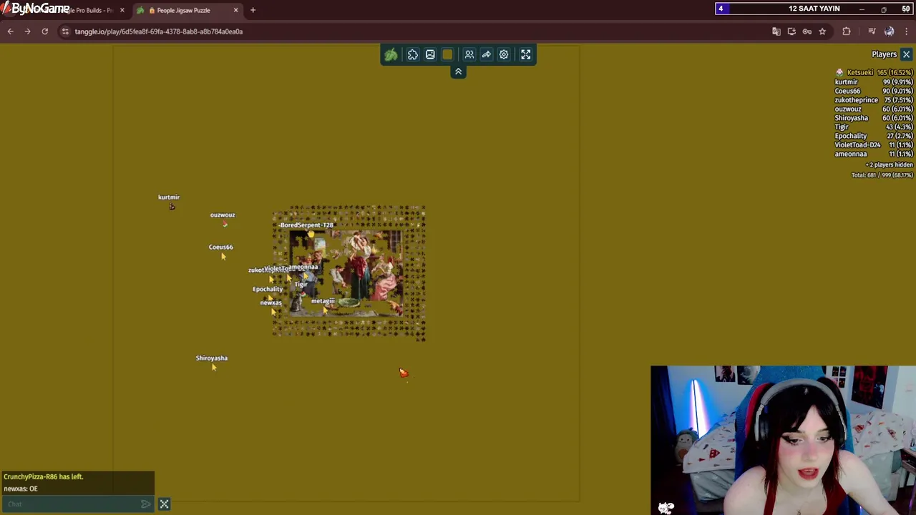Select Coeus66 row in player list
Viewport: 916px width, 515px height.
[x=874, y=92]
